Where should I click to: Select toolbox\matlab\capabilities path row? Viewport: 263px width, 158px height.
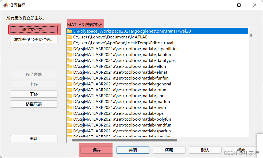pyautogui.click(x=157, y=49)
